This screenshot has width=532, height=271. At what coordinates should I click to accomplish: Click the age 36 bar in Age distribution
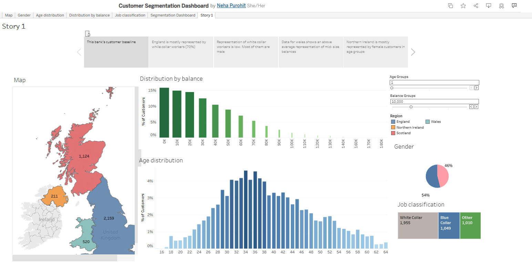[x=255, y=210]
